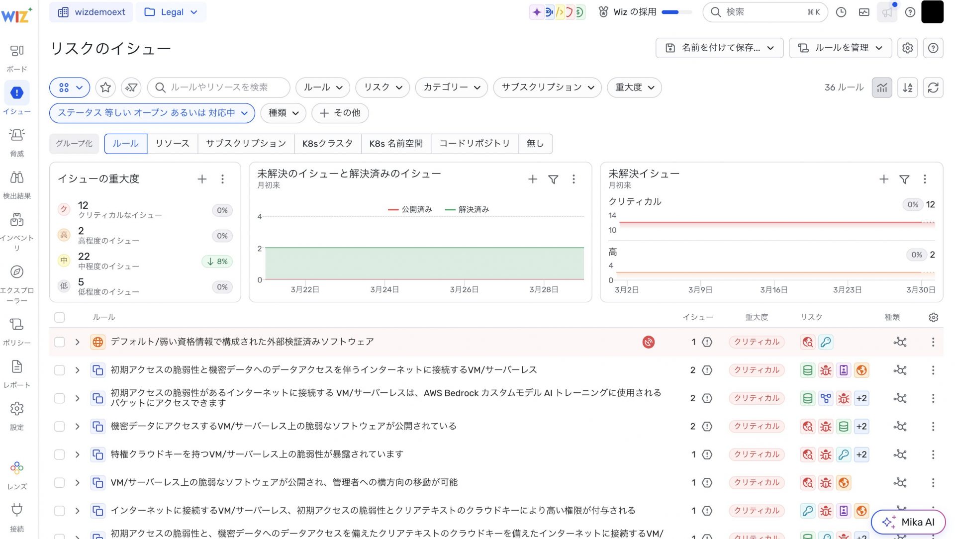The width and height of the screenshot is (955, 539).
Task: Tick checkbox for 機密データにアクセスするVM row
Action: (60, 427)
